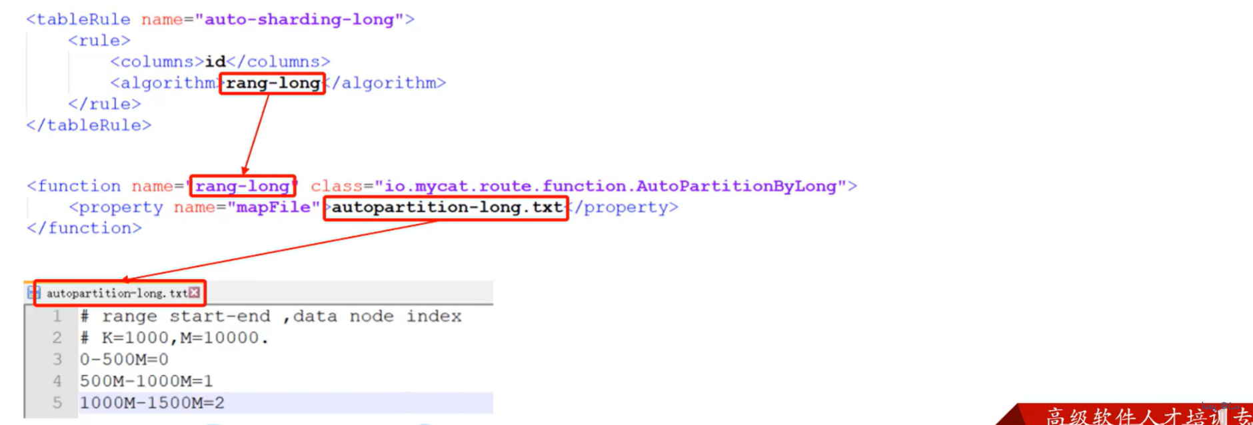Click line number 1 in the gutter

[57, 316]
